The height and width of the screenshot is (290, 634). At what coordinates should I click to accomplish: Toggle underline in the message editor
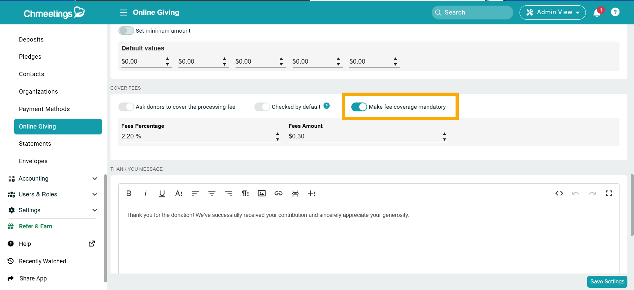coord(162,193)
